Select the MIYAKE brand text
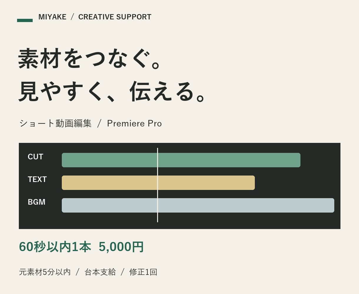The image size is (359, 294). click(52, 17)
